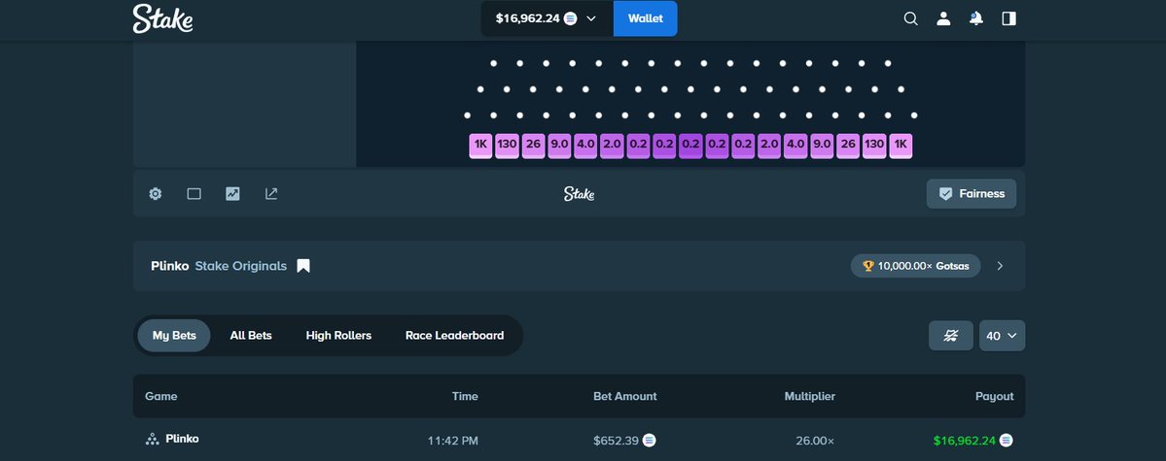Click the leftmost 26 multiplier slot
1166x461 pixels.
(533, 146)
